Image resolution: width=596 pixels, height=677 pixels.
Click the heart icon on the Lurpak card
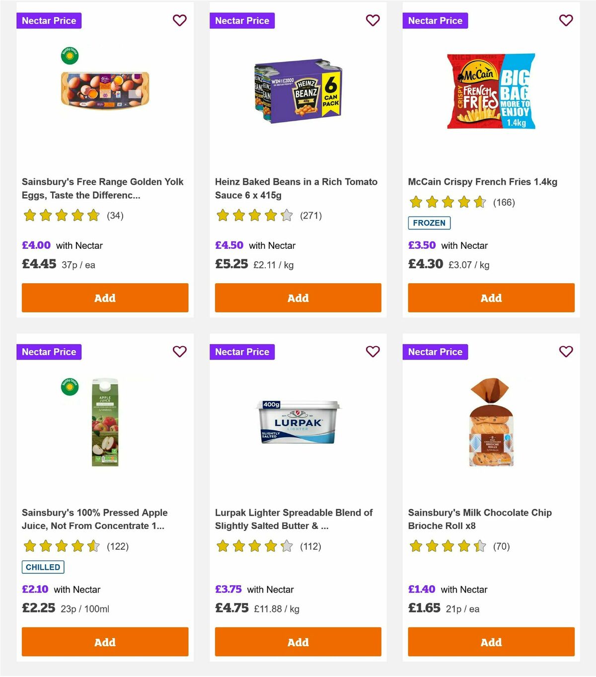click(x=372, y=351)
